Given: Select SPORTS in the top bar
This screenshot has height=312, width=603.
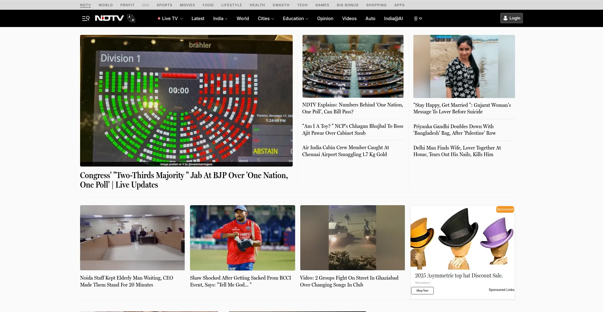Looking at the screenshot, I should [x=164, y=5].
